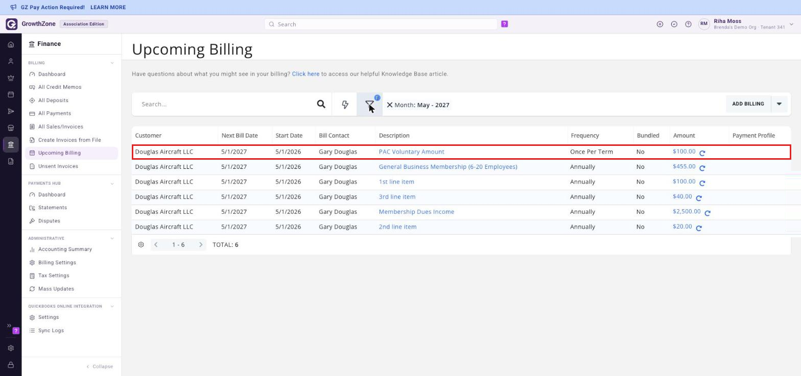Open the Riha Moss user menu chevron
This screenshot has width=801, height=376.
[791, 24]
